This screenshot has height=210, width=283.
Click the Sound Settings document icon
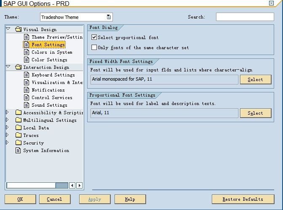tap(27, 105)
